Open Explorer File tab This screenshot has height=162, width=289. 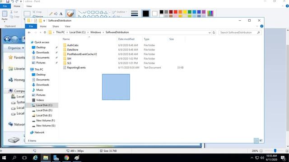pyautogui.click(x=31, y=27)
